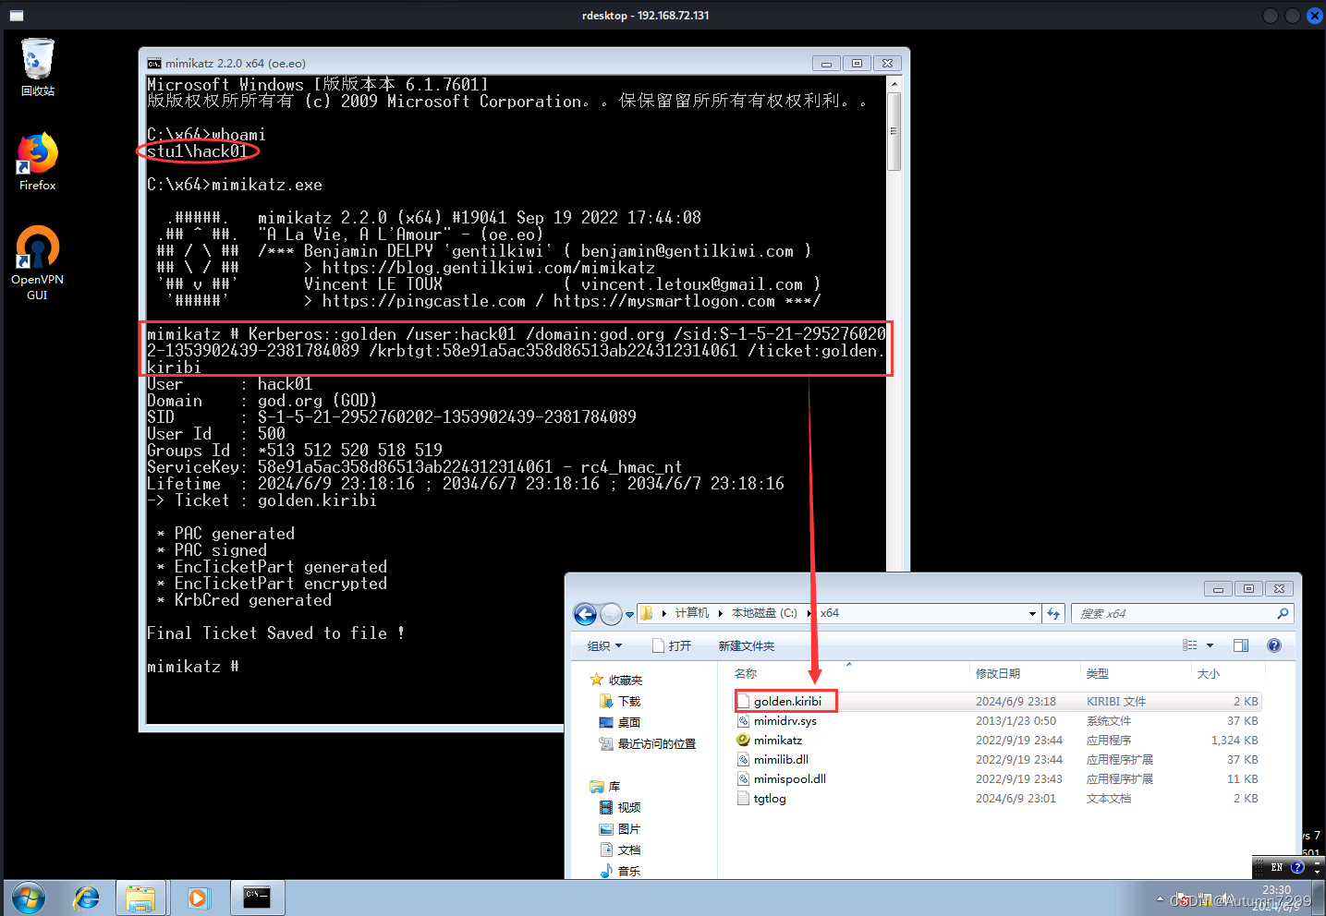This screenshot has width=1326, height=916.
Task: Launch Windows Media Player from taskbar
Action: [x=199, y=897]
